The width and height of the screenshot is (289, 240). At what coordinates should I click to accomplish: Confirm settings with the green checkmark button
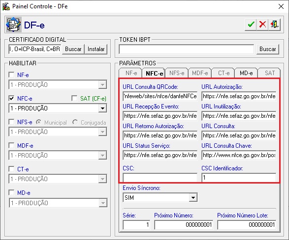pyautogui.click(x=251, y=25)
